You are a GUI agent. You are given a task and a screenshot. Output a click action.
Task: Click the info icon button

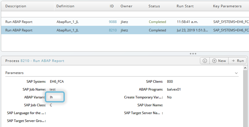click(205, 61)
